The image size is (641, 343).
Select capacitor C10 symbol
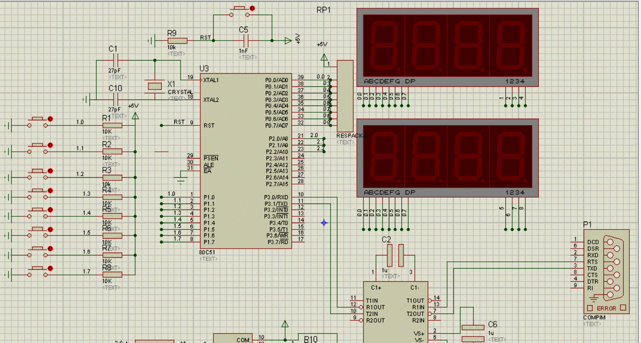115,99
